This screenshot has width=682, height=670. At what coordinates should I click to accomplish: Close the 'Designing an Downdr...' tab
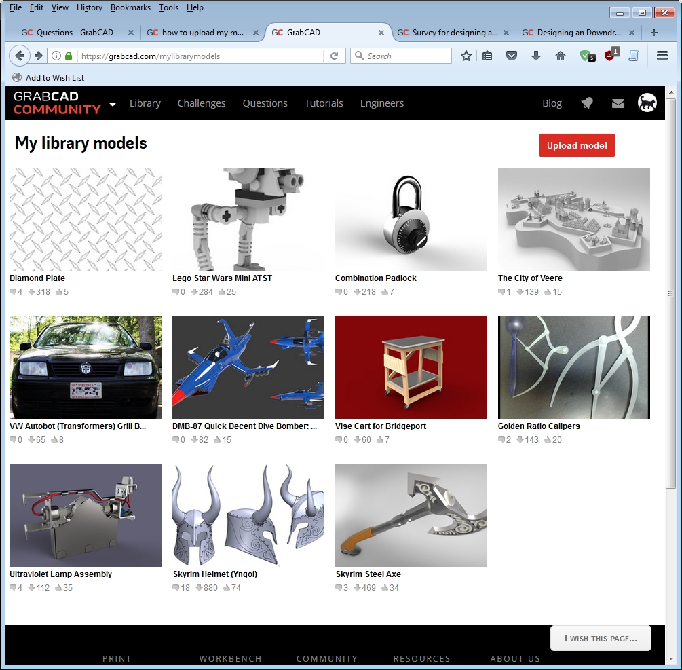(632, 33)
